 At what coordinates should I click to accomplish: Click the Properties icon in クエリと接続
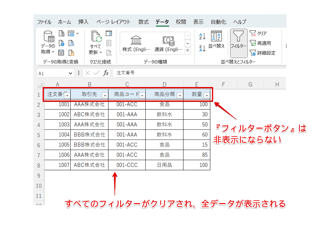pyautogui.click(x=109, y=43)
